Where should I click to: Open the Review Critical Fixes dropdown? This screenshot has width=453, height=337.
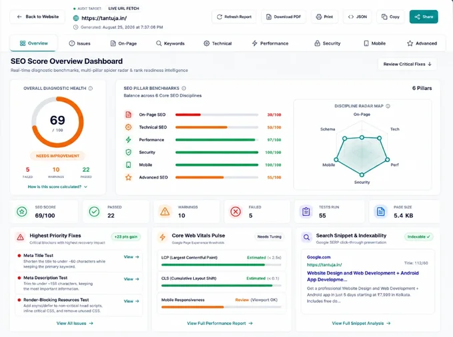pos(407,64)
